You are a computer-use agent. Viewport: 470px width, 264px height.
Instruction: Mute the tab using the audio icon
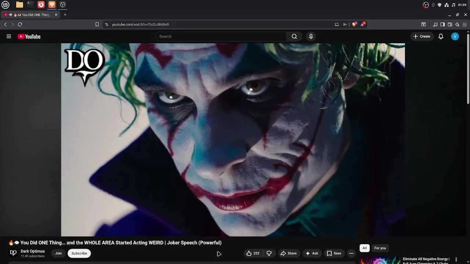(10, 15)
